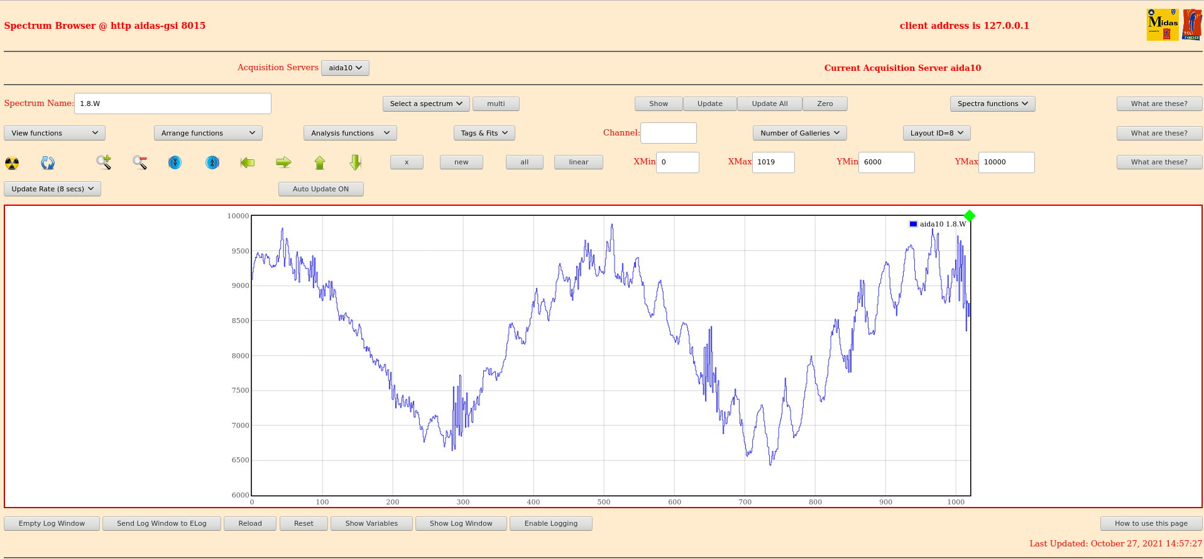
Task: Click the green right arrow icon
Action: (283, 162)
